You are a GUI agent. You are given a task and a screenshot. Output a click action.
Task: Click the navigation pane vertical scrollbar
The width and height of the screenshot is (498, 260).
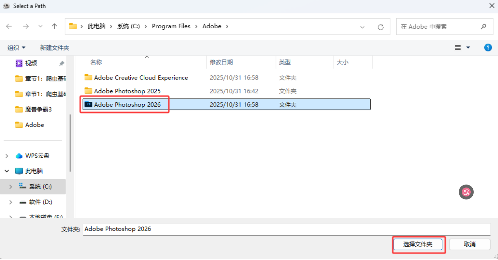tap(70, 143)
